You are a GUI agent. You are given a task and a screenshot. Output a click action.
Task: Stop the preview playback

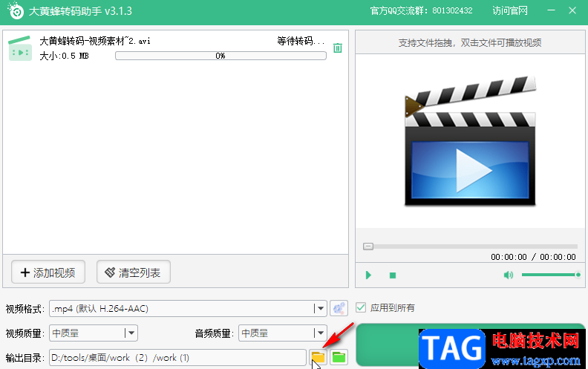(393, 275)
